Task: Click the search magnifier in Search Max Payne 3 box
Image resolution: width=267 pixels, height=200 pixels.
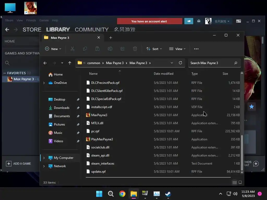Action: [x=236, y=63]
